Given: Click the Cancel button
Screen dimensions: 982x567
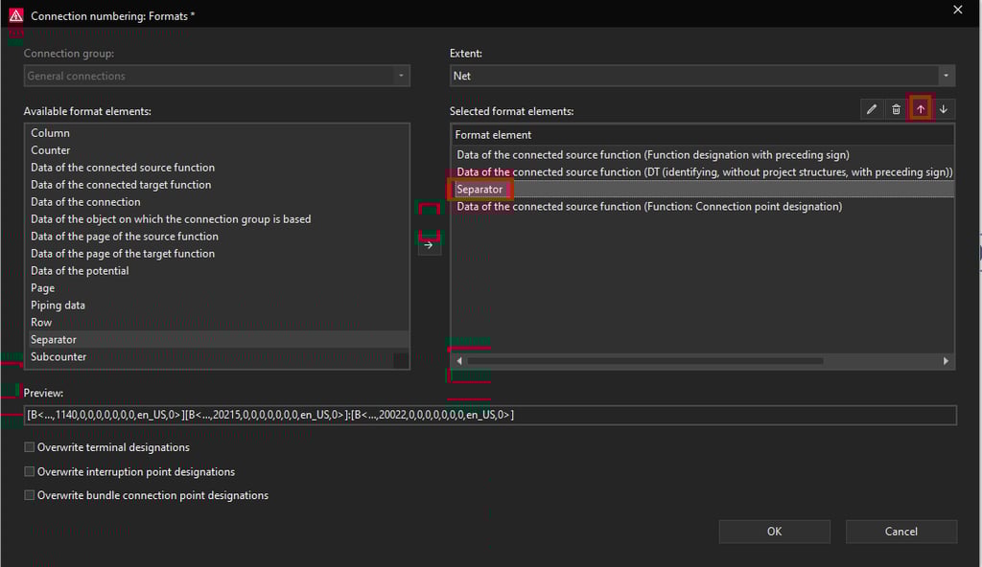Looking at the screenshot, I should tap(901, 532).
